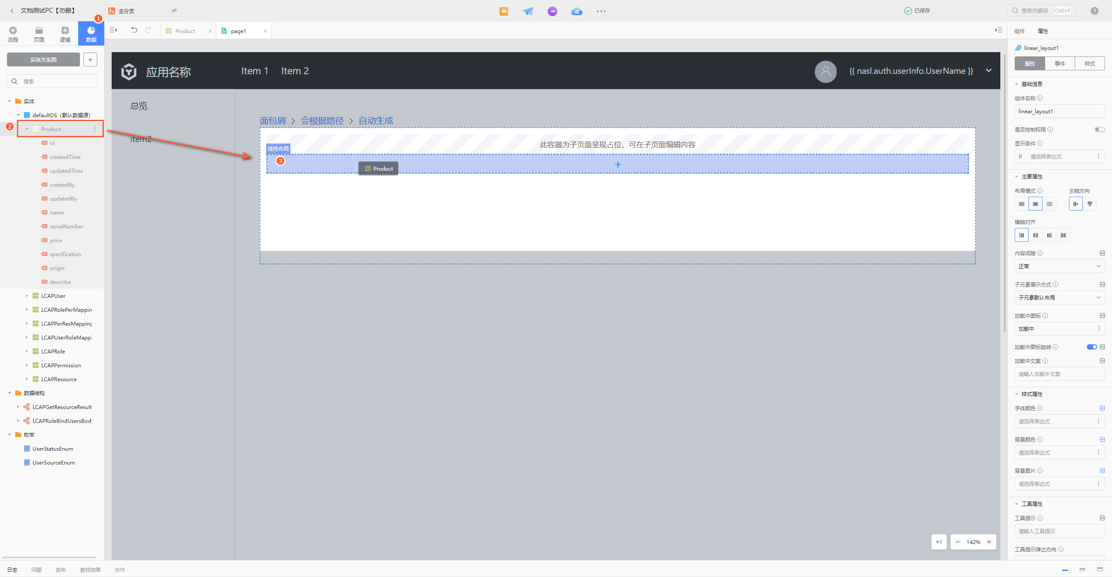
Task: Click the purple arrow circle icon
Action: tap(553, 11)
